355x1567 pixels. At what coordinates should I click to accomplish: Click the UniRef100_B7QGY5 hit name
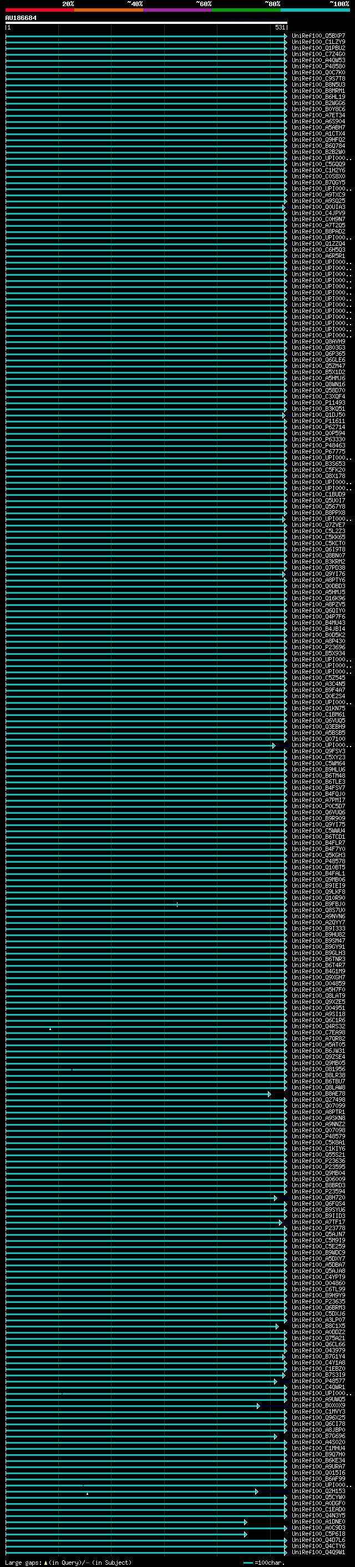pyautogui.click(x=318, y=182)
